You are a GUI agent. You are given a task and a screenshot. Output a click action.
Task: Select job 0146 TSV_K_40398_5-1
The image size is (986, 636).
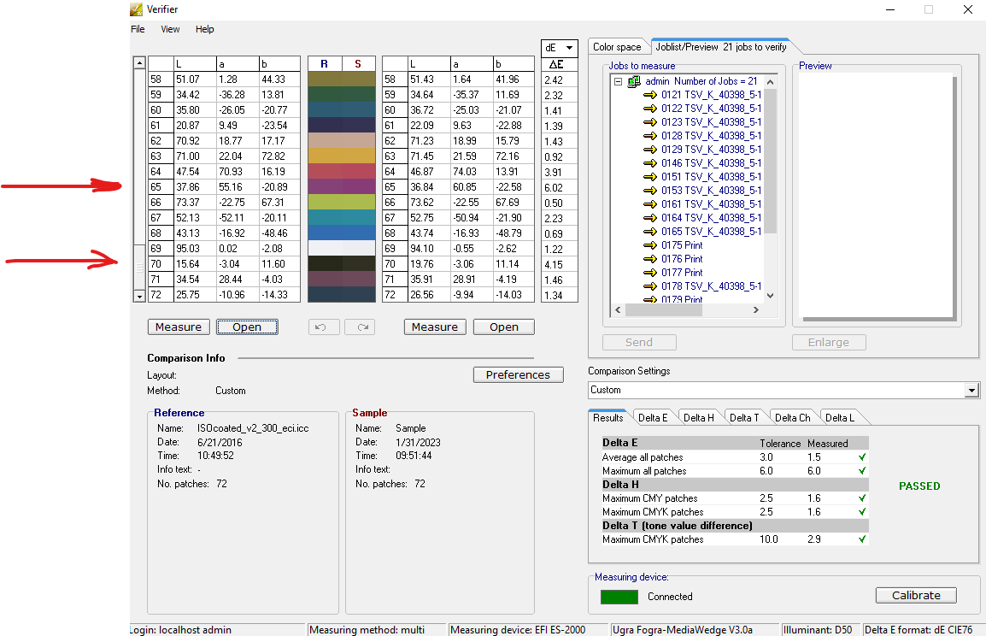pos(711,163)
